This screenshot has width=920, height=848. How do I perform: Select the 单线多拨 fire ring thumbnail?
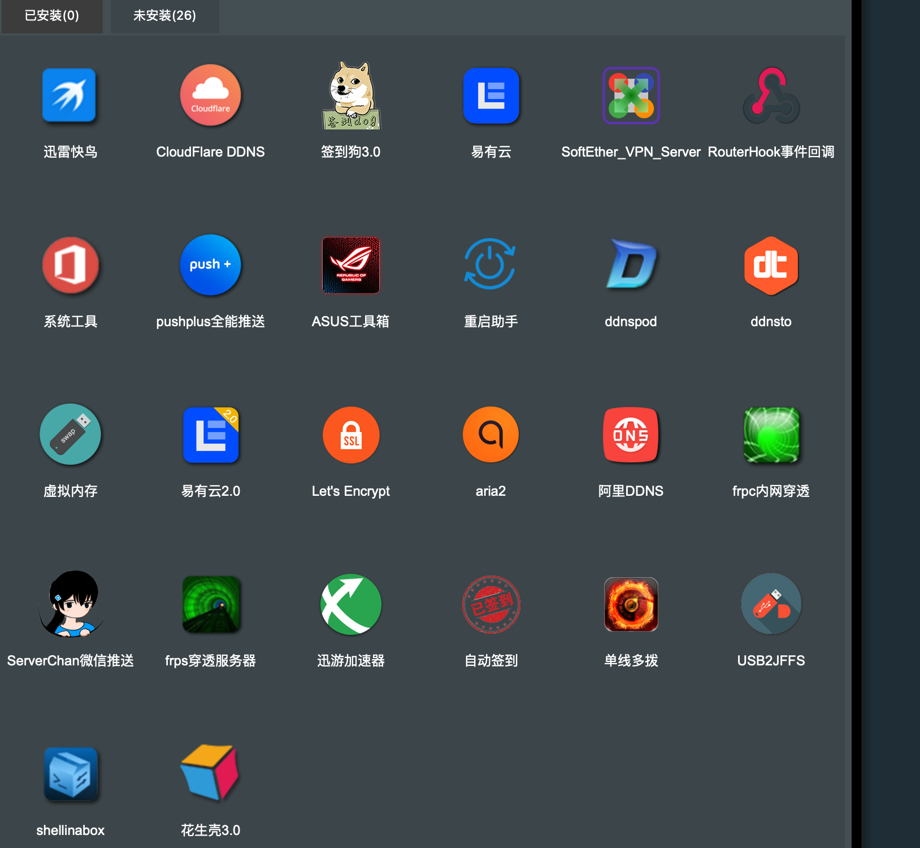point(631,604)
